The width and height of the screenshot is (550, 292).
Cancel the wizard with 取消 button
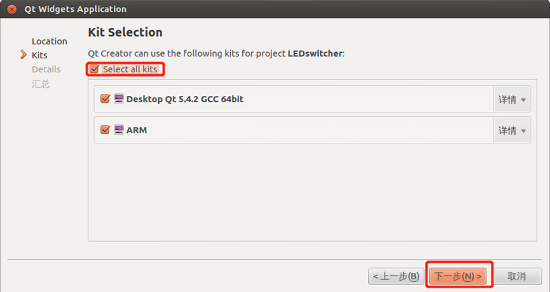point(516,276)
